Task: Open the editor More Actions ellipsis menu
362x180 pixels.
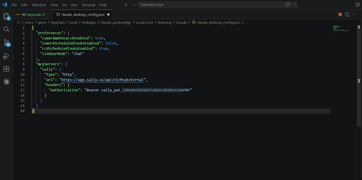Action: tap(354, 15)
